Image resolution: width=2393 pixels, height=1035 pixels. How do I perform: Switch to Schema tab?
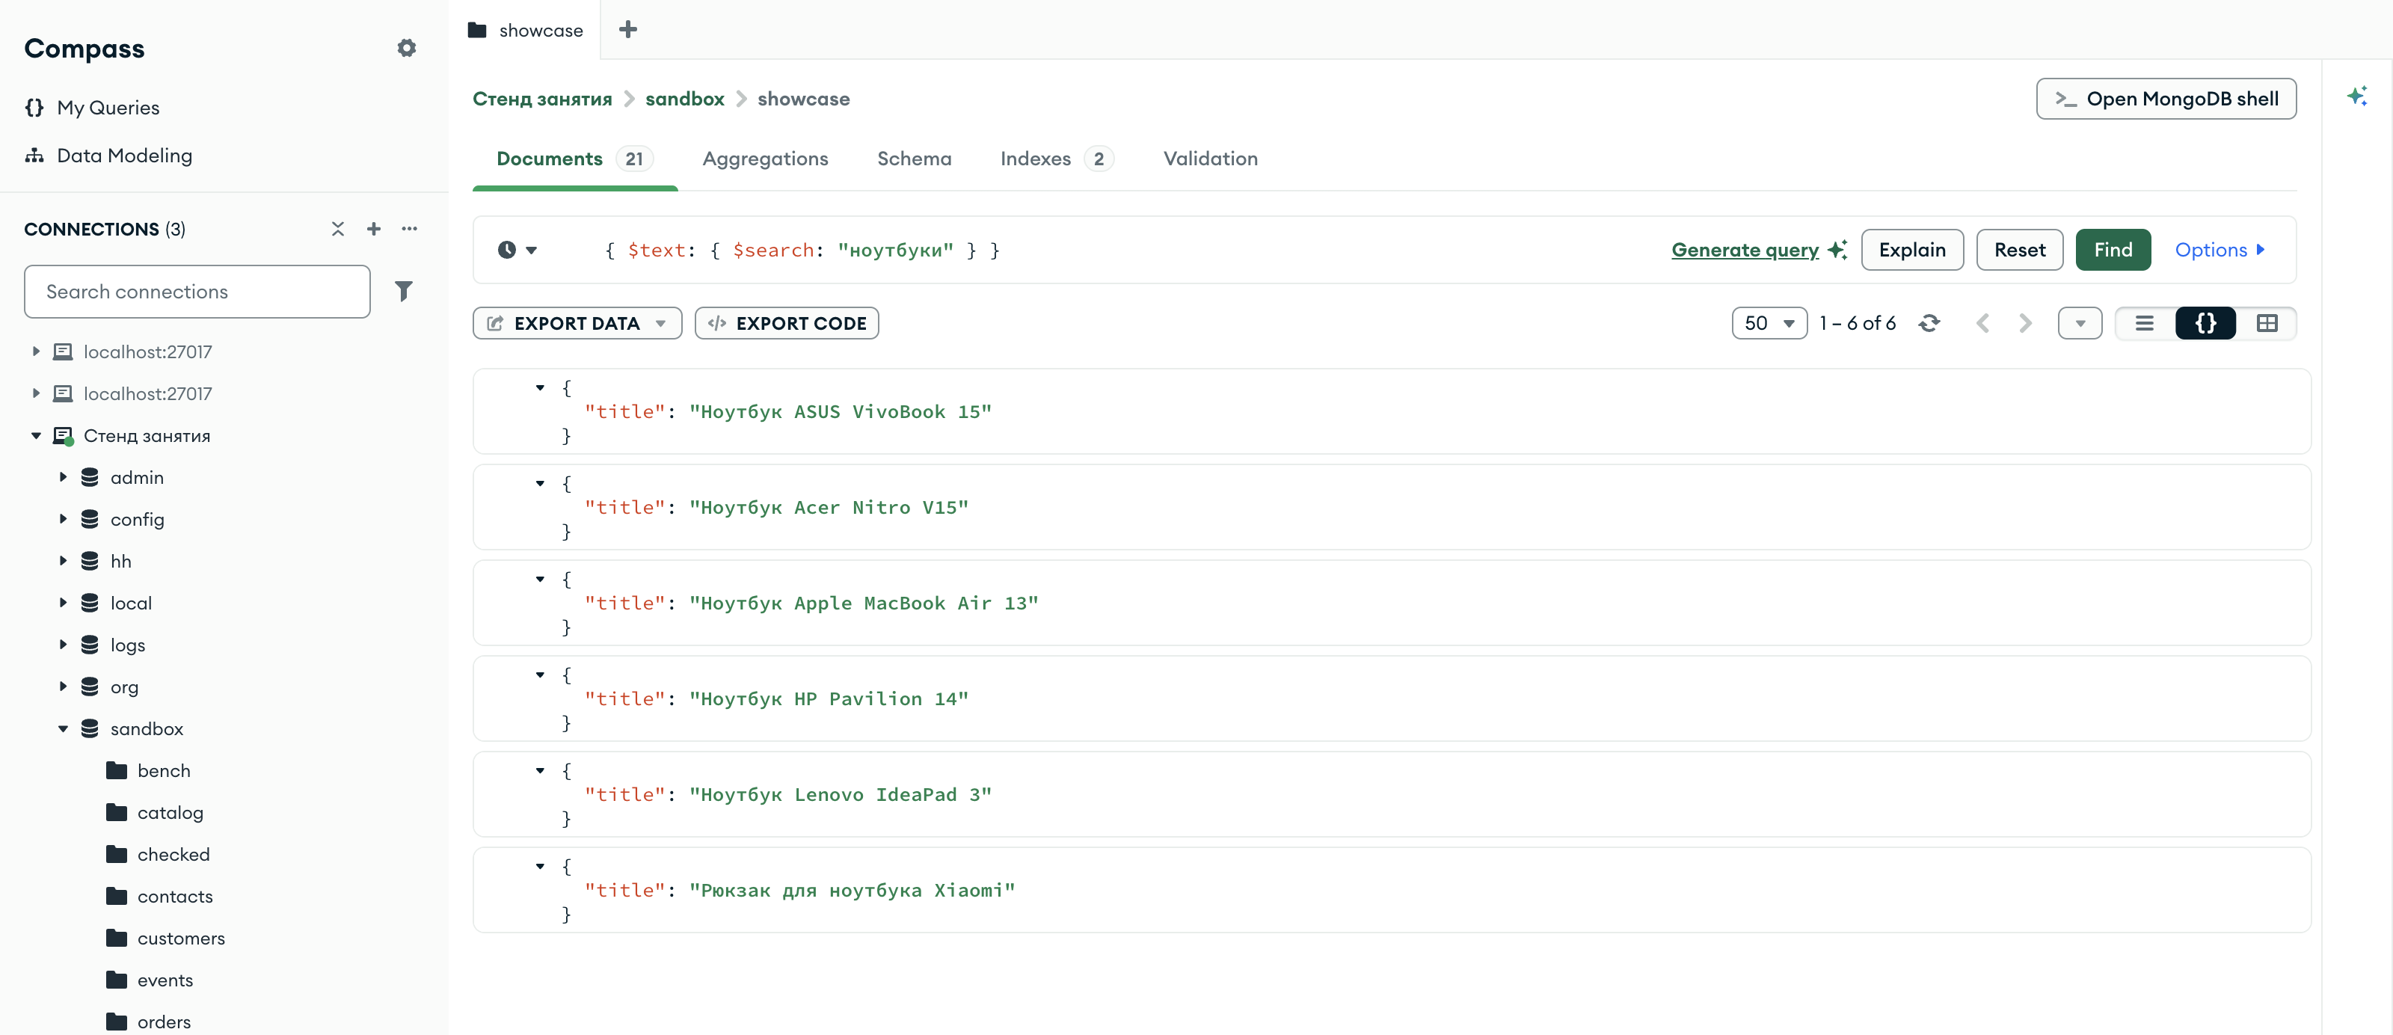914,159
